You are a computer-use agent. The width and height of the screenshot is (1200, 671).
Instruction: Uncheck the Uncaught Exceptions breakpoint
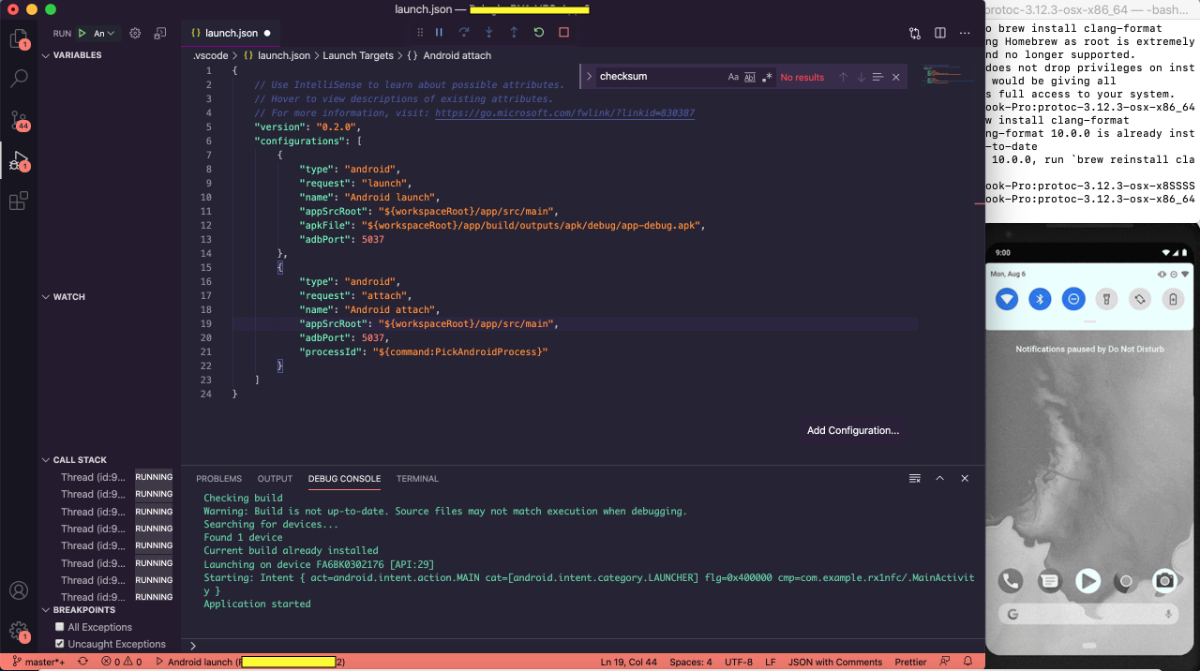click(60, 644)
